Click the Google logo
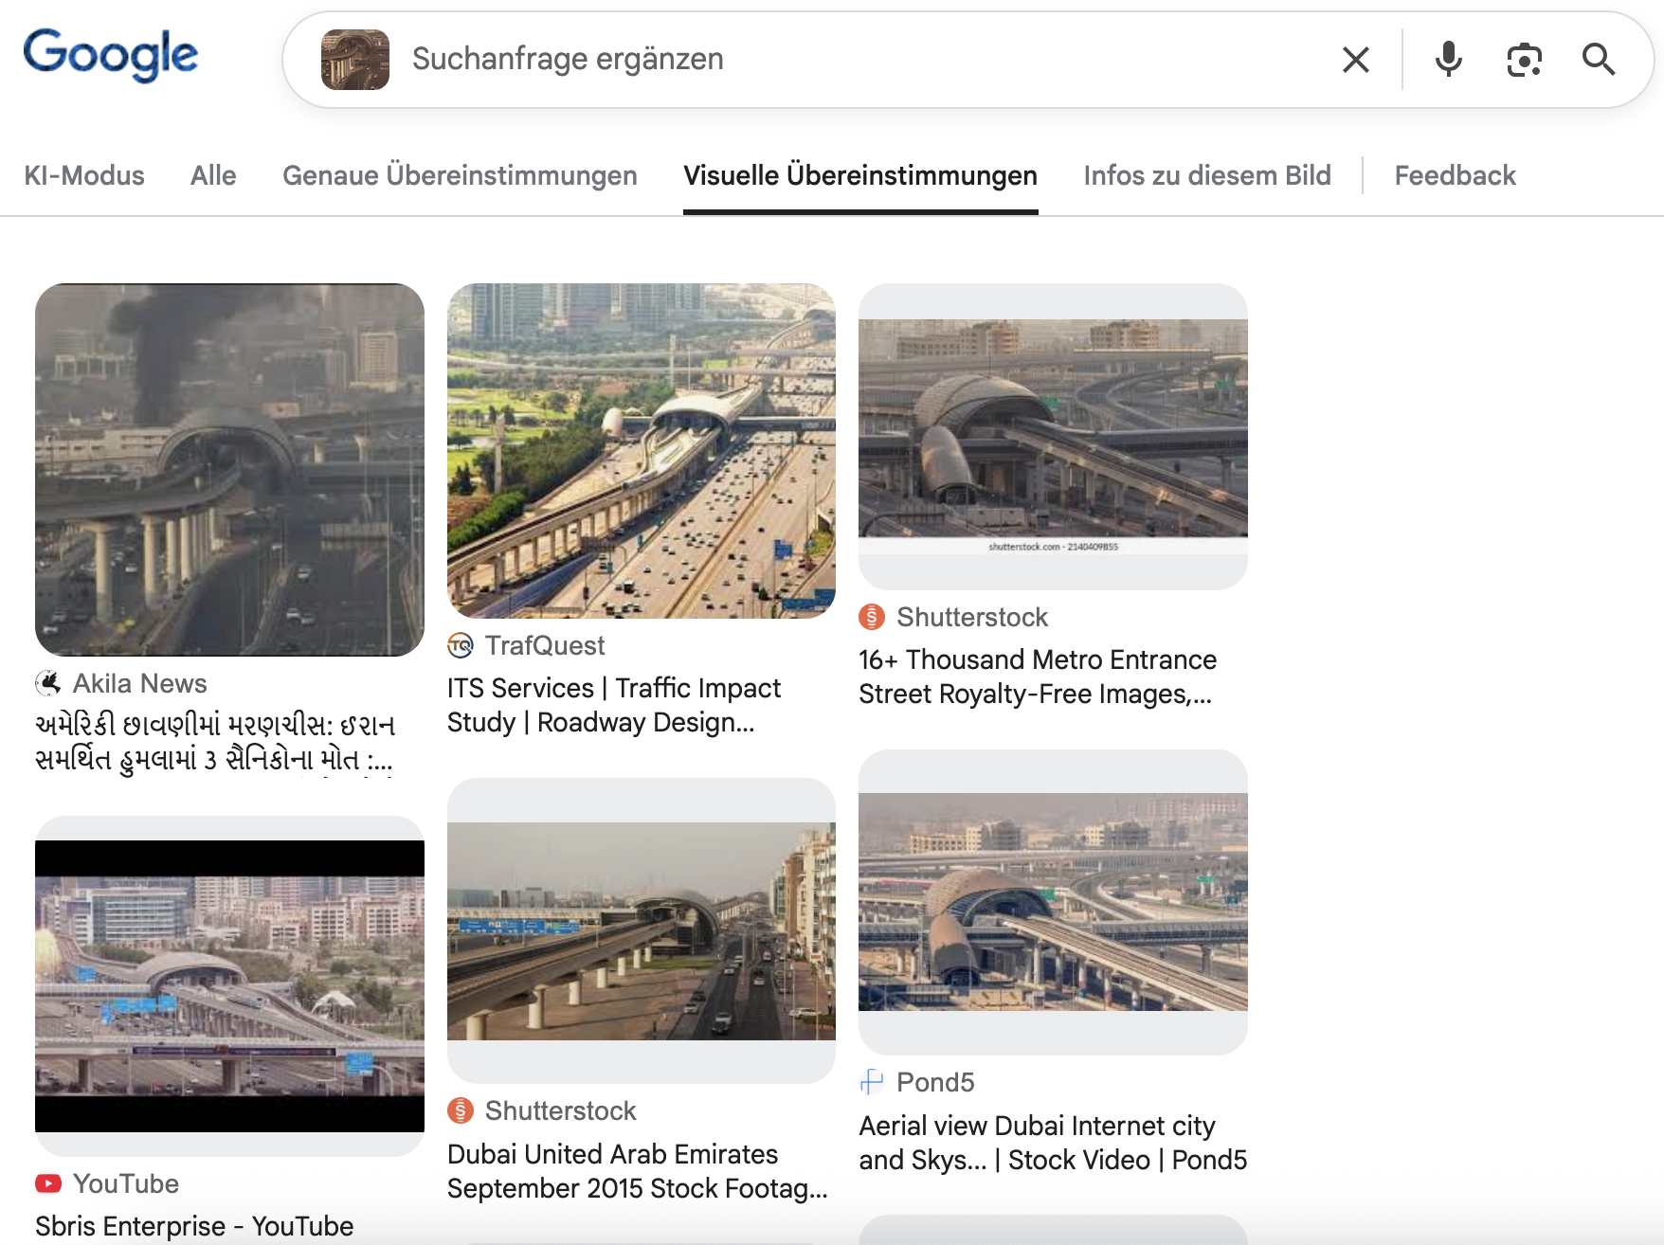1664x1245 pixels. [x=111, y=55]
